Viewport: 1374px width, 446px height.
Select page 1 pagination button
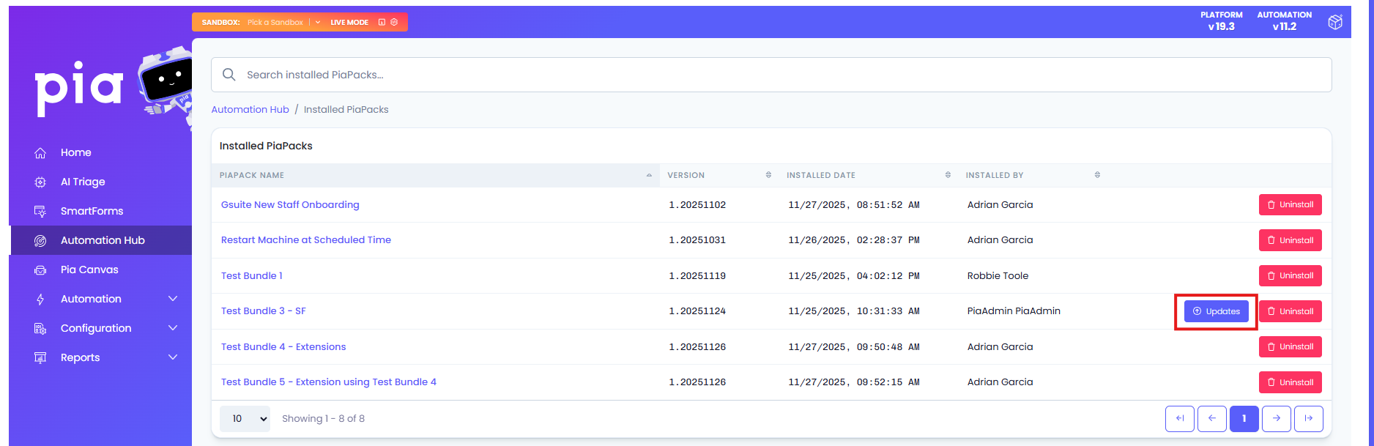[x=1244, y=418]
